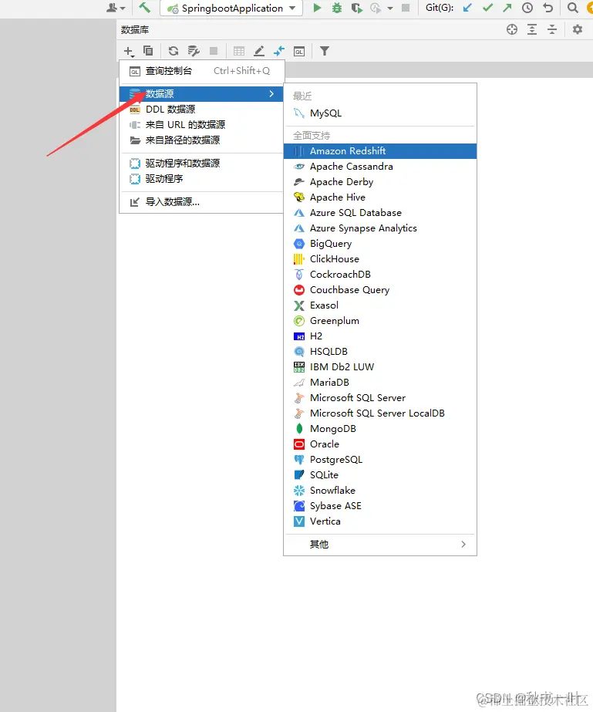Select 来自 URL 的数据源 option

(x=201, y=125)
